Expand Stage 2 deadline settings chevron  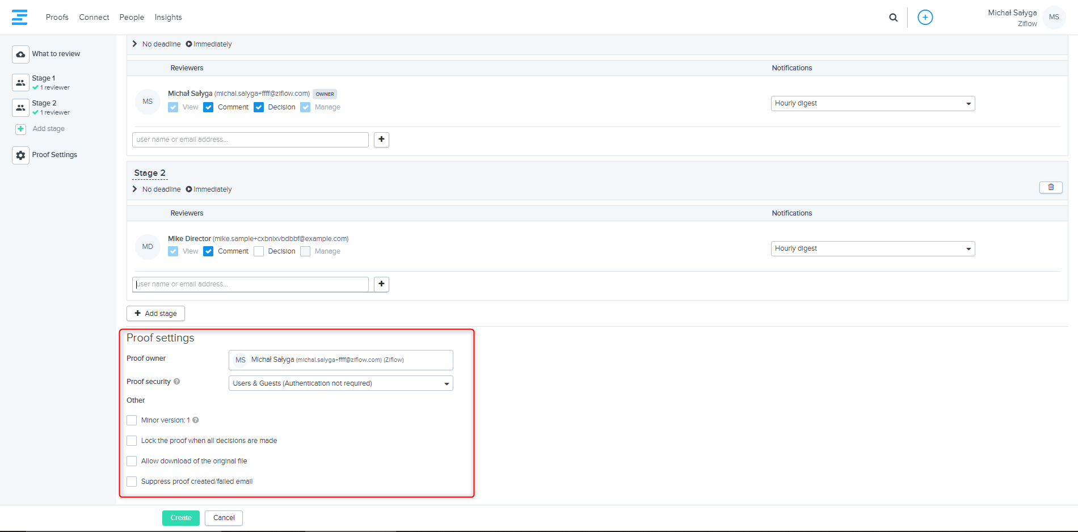coord(135,189)
